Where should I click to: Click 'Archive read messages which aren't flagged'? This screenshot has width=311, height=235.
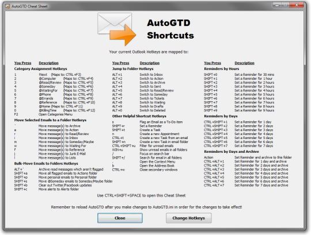tap(71, 169)
